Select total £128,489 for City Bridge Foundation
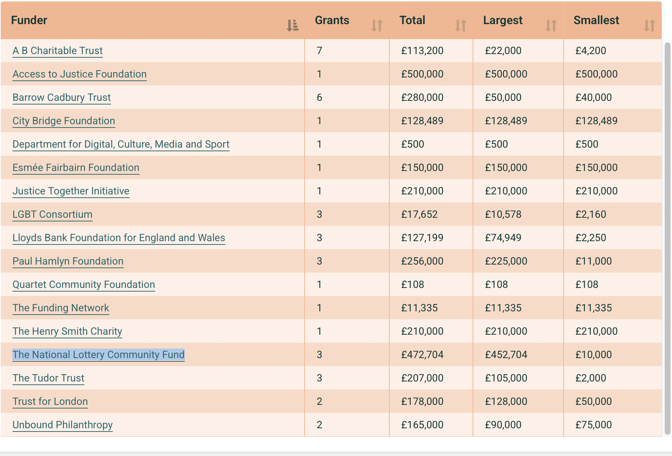Viewport: 672px width, 456px height. click(x=422, y=121)
